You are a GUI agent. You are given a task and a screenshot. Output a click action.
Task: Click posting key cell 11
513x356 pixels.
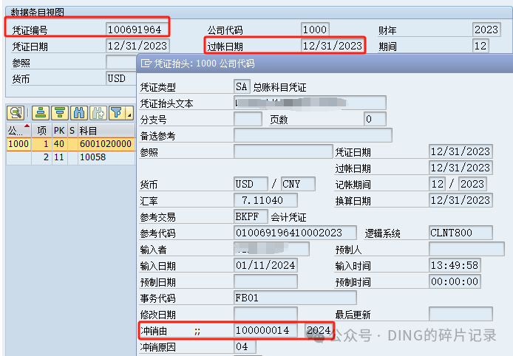[x=59, y=157]
